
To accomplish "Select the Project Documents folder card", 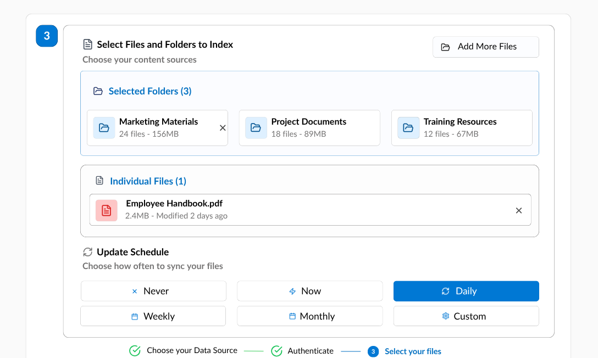I will click(x=309, y=128).
